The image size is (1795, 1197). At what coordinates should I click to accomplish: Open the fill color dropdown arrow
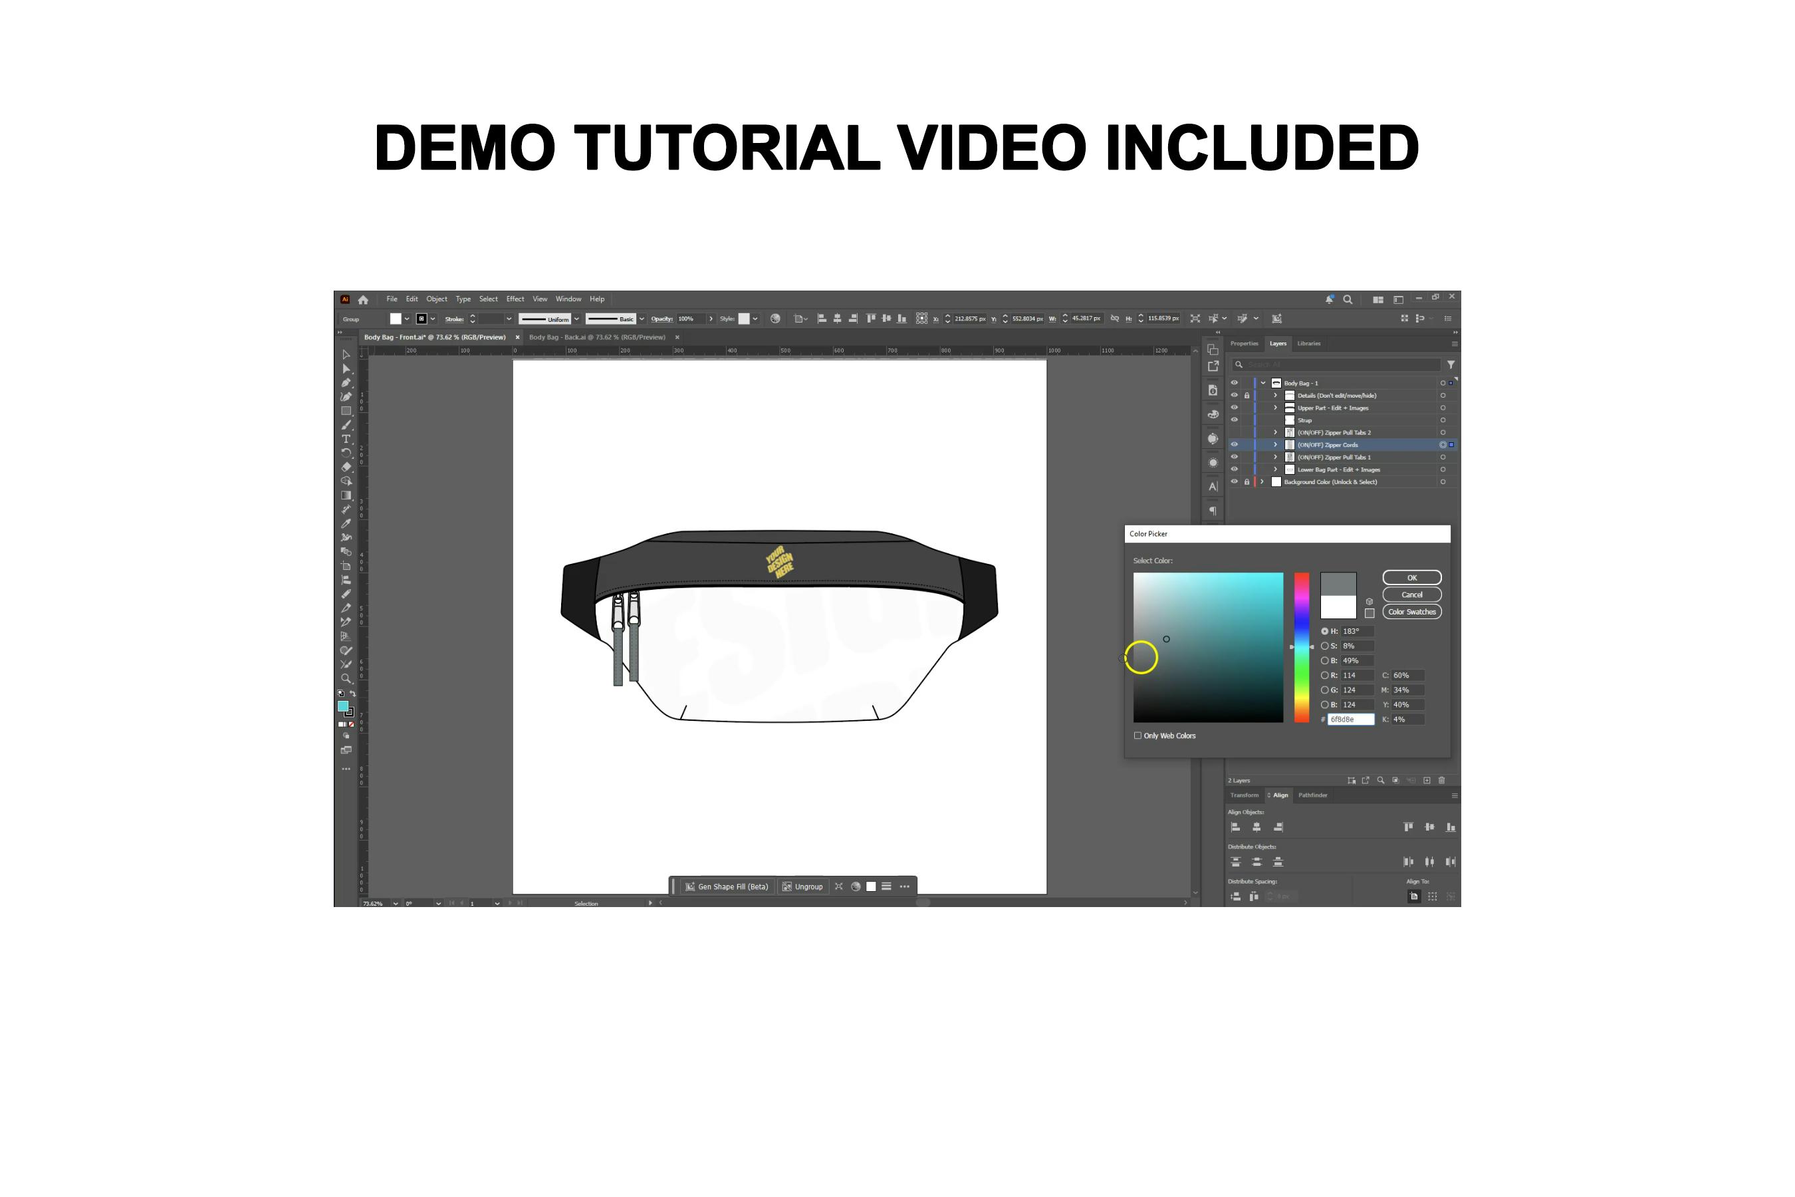[x=407, y=319]
